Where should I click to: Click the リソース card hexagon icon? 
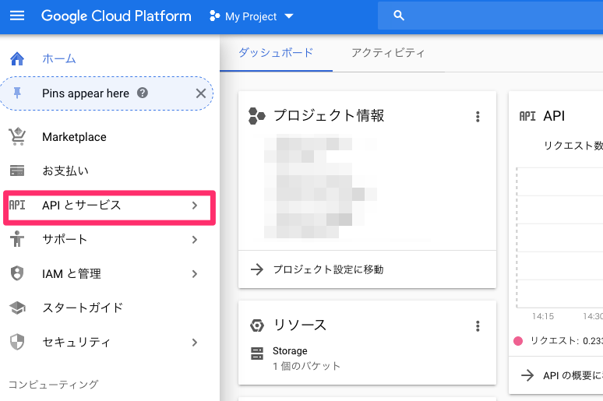(257, 325)
